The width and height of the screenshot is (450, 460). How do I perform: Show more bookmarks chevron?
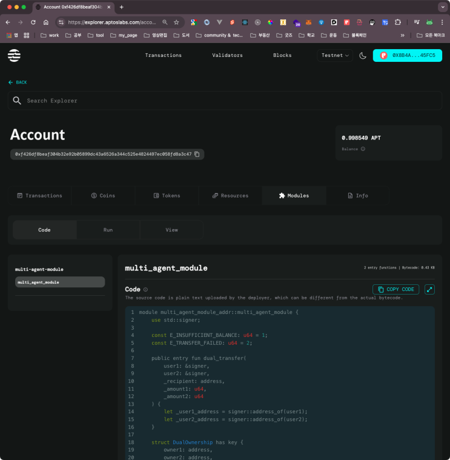403,35
